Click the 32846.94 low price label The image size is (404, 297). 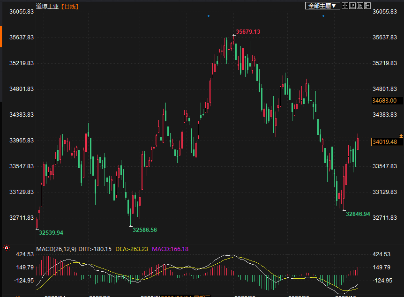click(358, 214)
